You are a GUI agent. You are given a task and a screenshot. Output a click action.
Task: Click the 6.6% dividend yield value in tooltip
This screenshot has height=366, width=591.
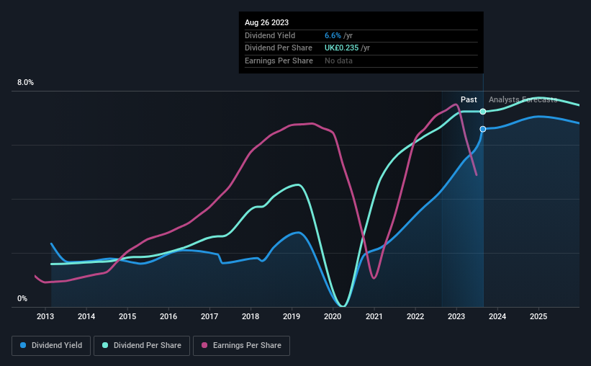point(333,35)
